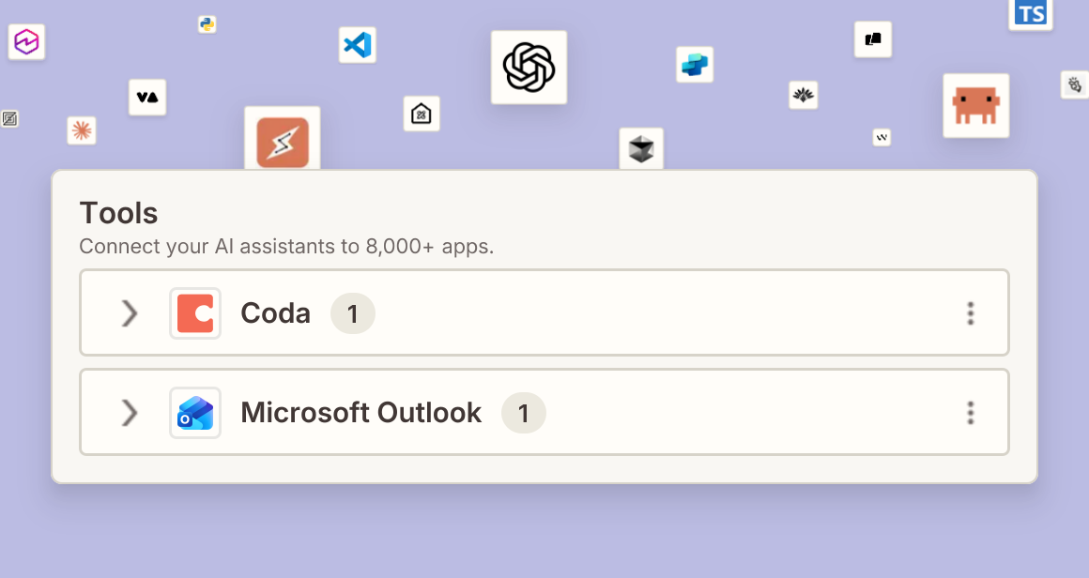
Task: Click the Visual Studio Code icon tile
Action: coord(357,45)
